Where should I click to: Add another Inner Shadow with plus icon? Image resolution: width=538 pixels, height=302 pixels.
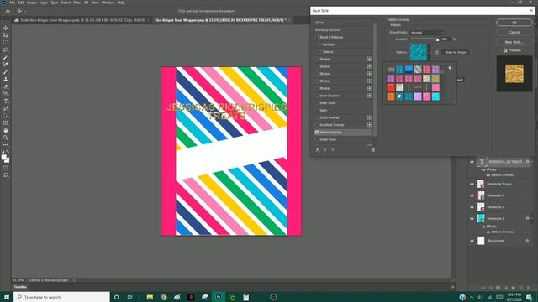click(370, 96)
